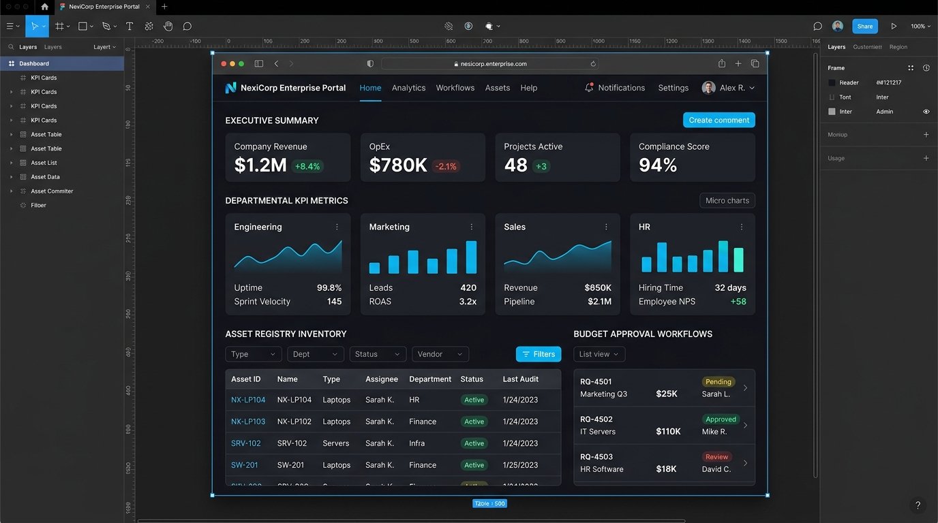Click user avatar next to Share
This screenshot has height=523, width=938.
coord(838,26)
